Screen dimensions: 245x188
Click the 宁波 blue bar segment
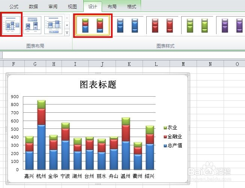[x=65, y=155]
